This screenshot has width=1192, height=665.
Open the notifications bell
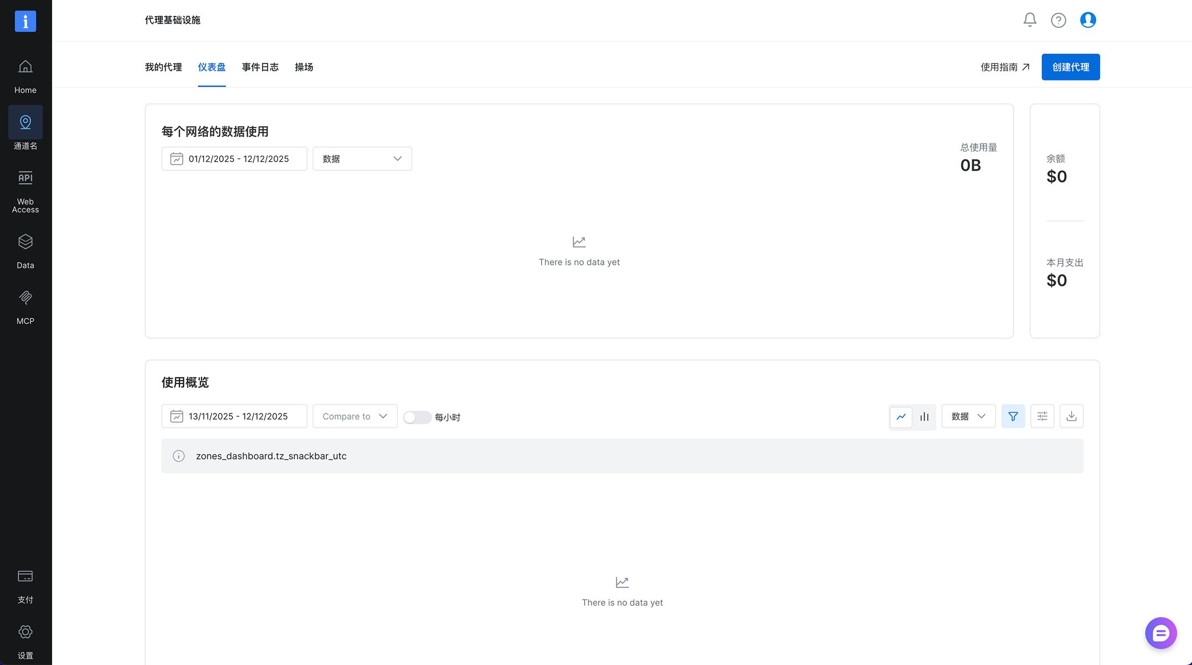click(x=1030, y=20)
